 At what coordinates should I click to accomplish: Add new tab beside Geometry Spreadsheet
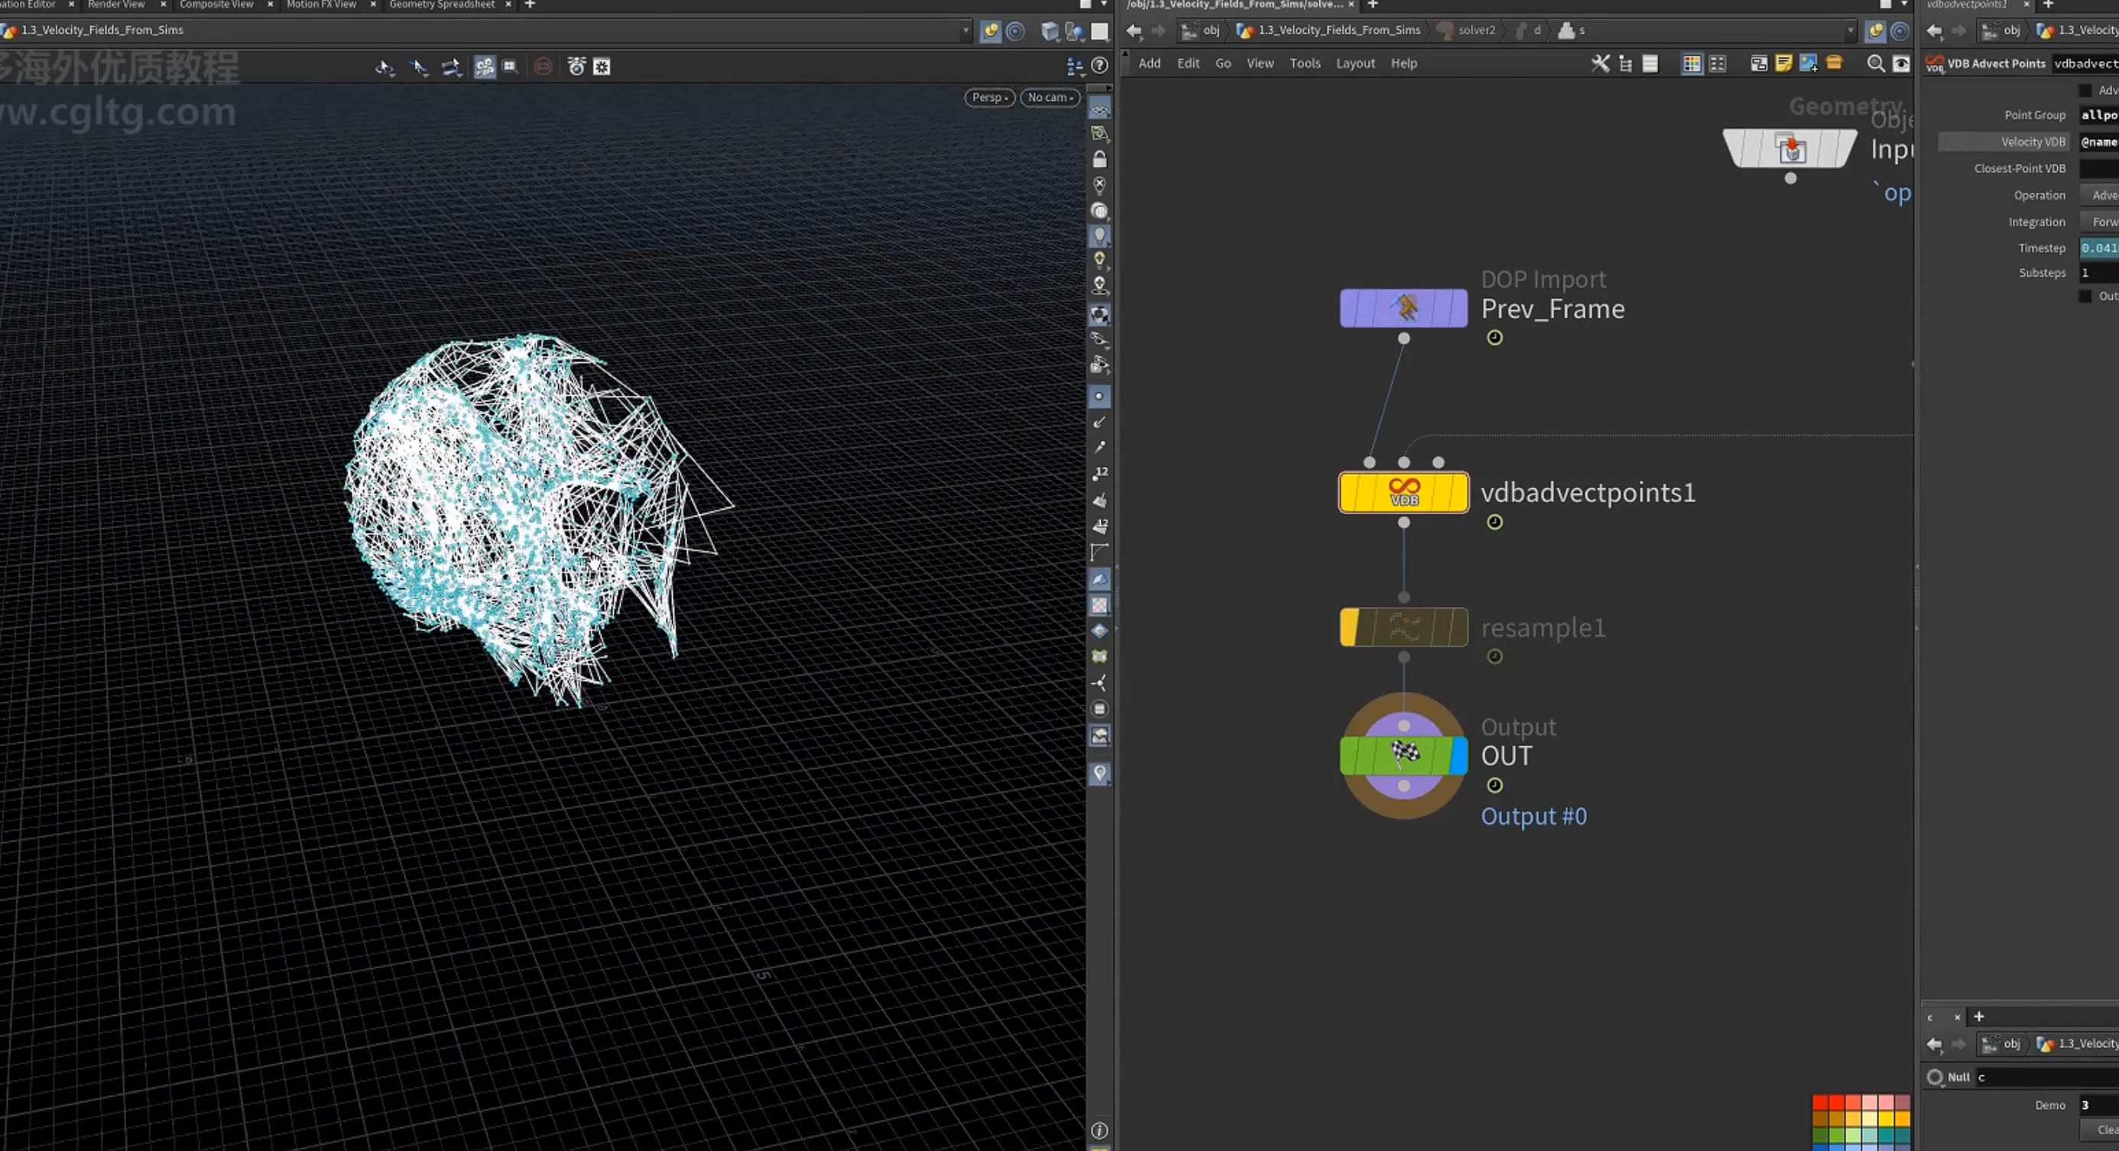530,4
